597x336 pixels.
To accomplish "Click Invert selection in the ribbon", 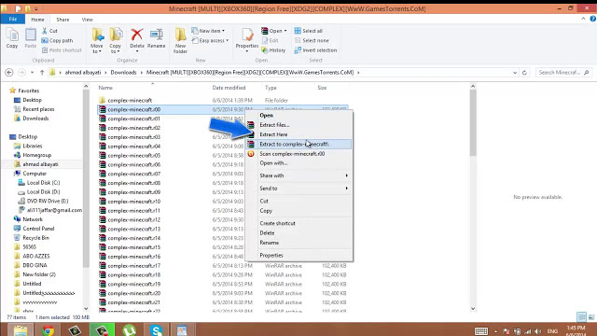I will [x=315, y=50].
